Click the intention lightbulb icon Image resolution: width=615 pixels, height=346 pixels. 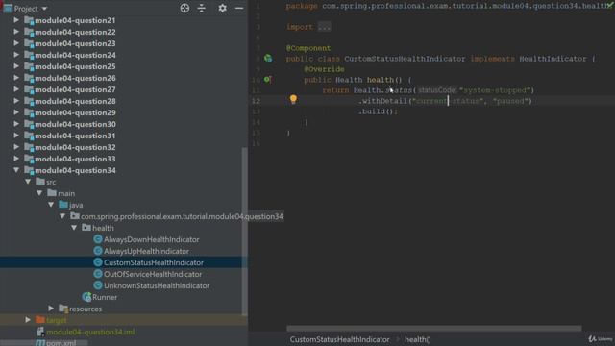[x=293, y=99]
